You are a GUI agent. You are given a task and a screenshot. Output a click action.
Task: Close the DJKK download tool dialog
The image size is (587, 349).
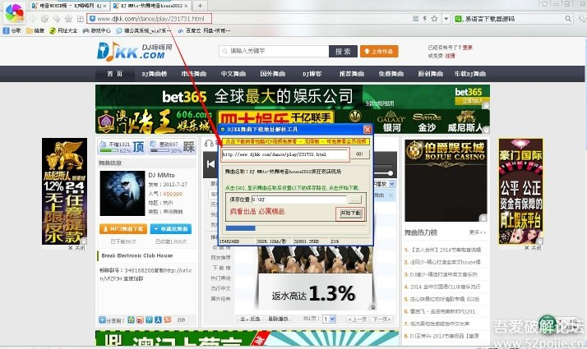pos(367,130)
